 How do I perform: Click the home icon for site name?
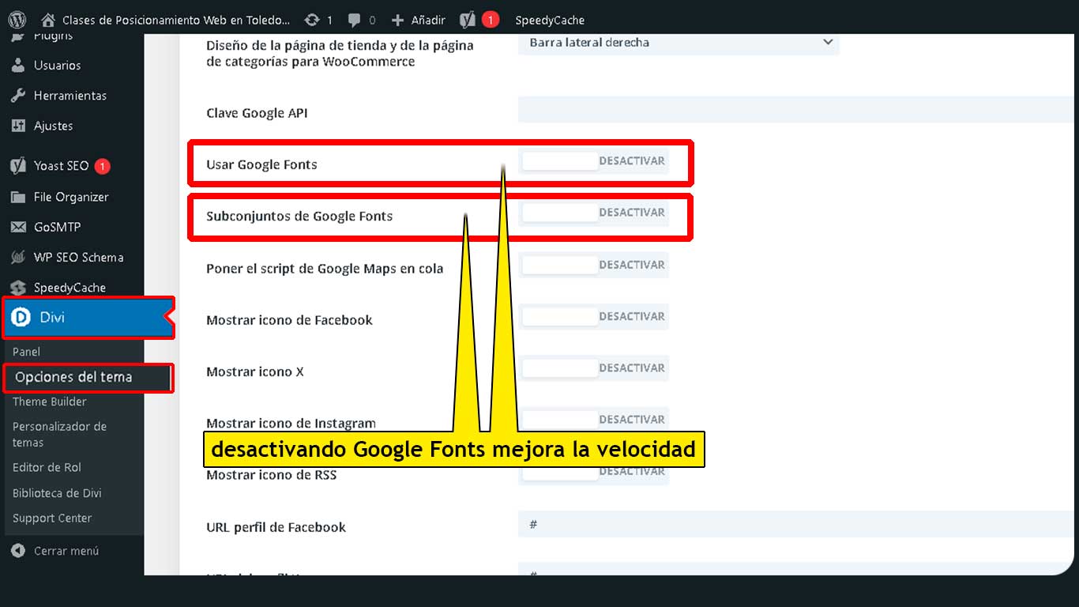(49, 20)
